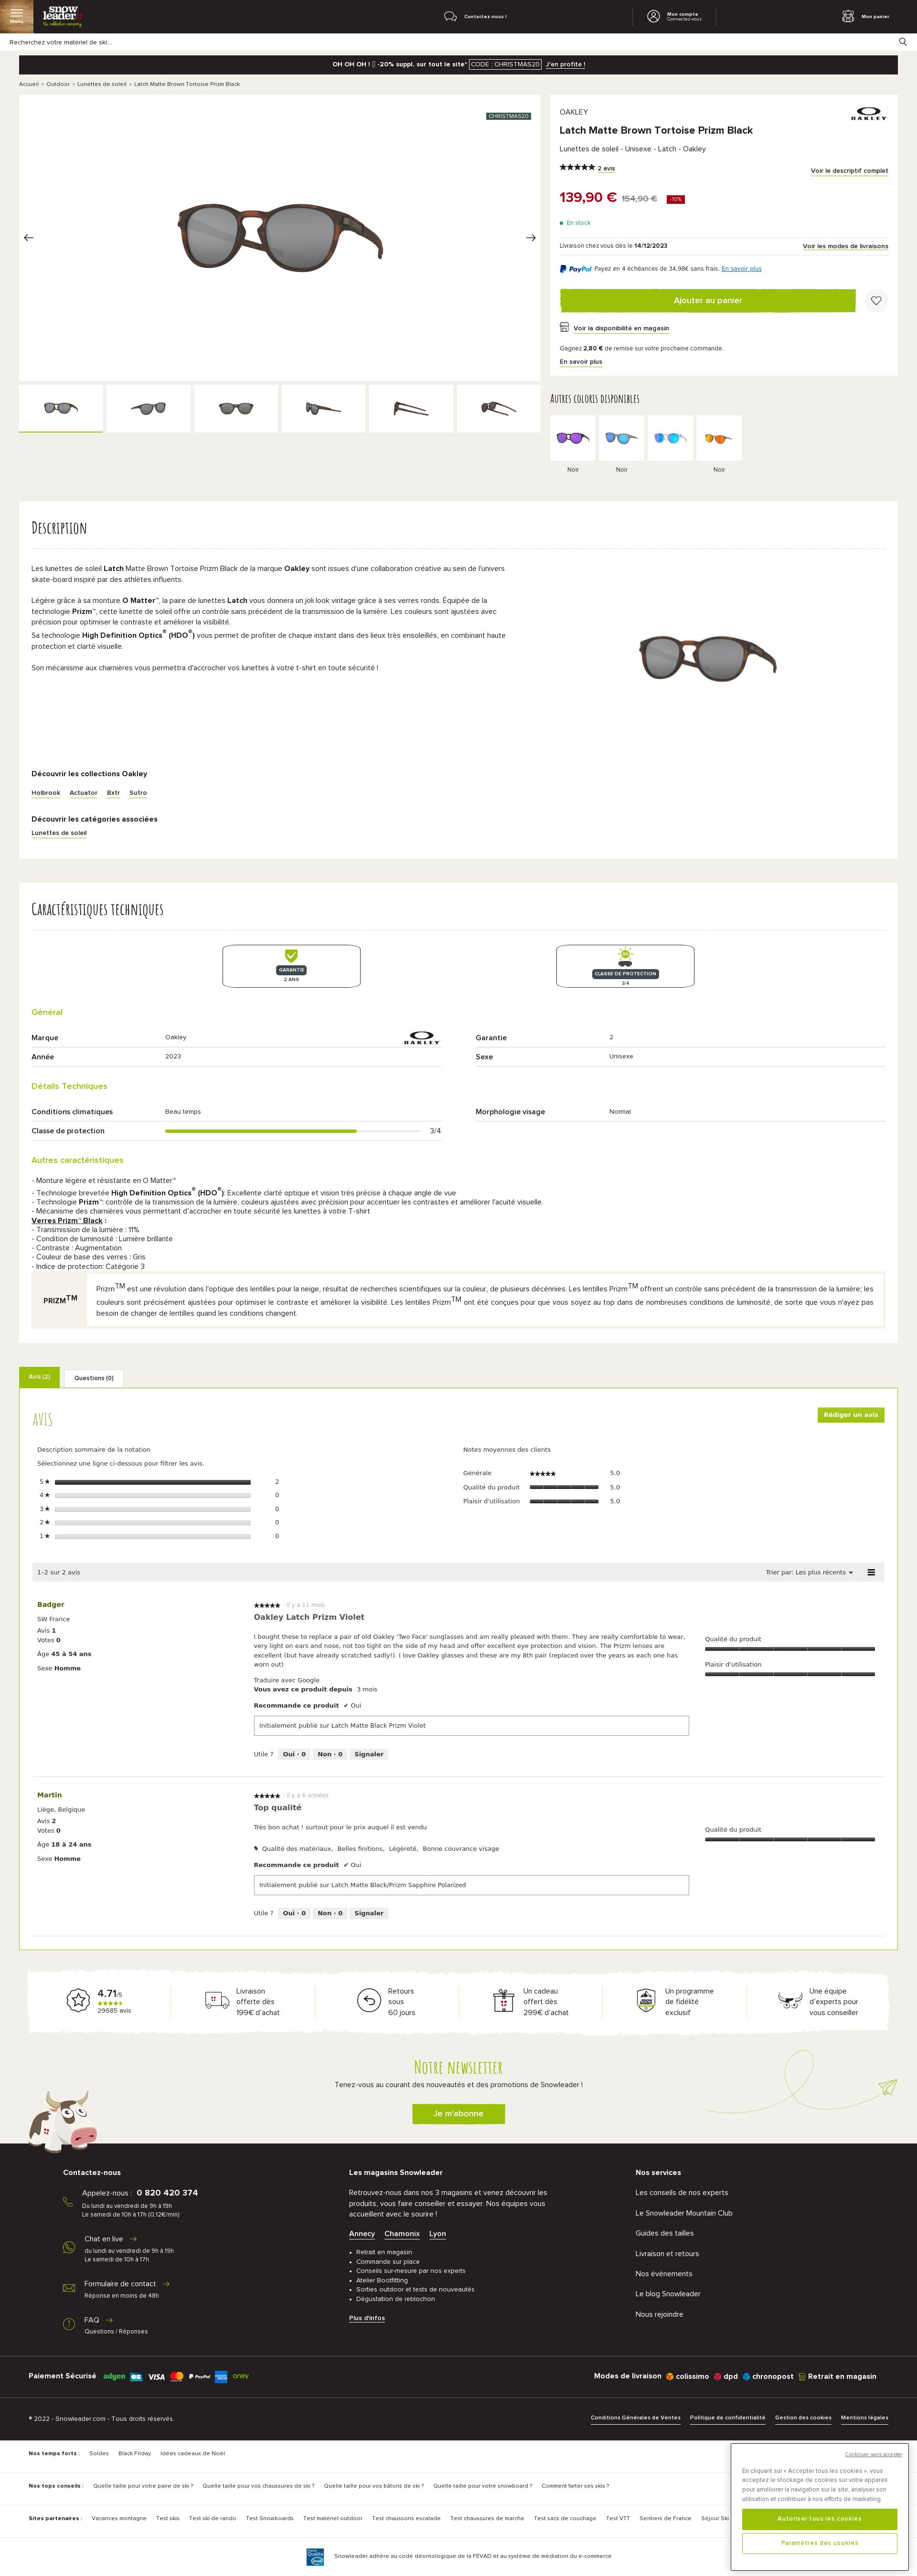
Task: Open Voir les modes de livraisons link
Action: point(845,246)
